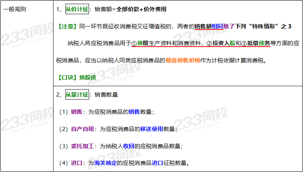The image size is (303, 172).
Task: Click '③抵偿债务' text
Action: [x=256, y=44]
